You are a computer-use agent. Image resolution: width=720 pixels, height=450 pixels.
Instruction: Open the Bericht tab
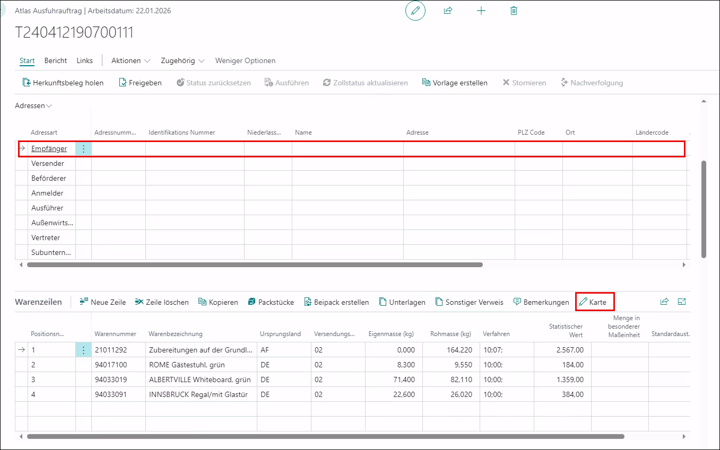[x=56, y=60]
